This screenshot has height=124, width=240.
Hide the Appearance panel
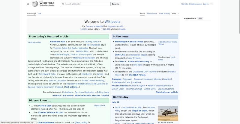tap(200, 18)
